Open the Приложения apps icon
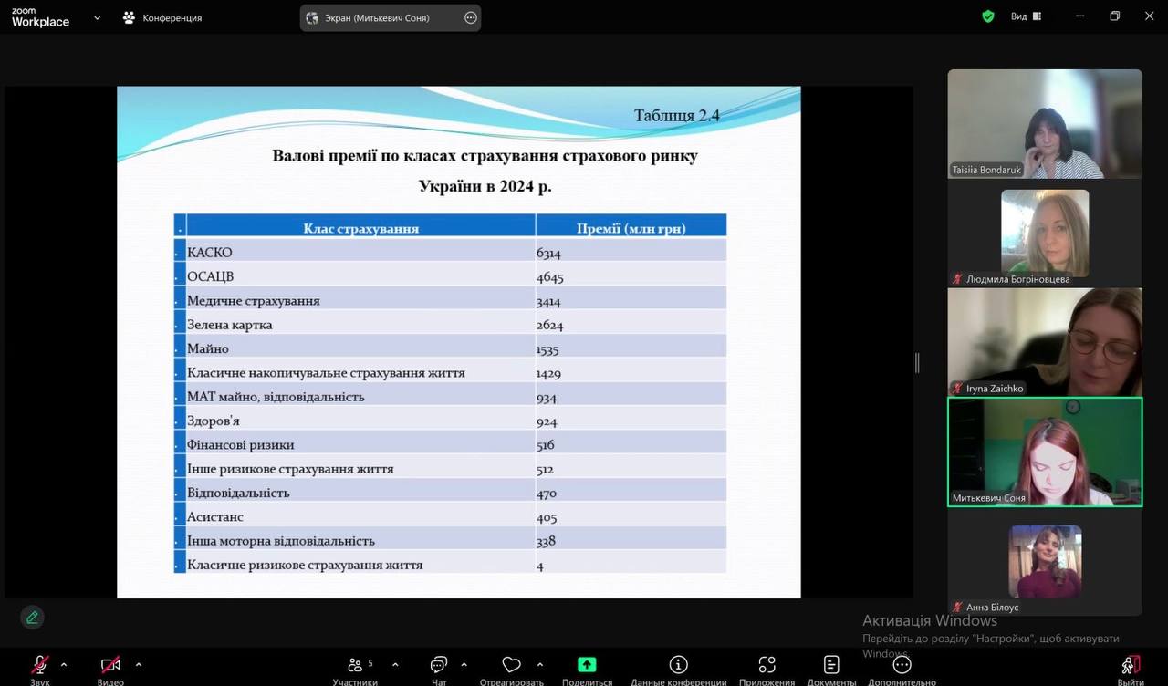1168x686 pixels. [767, 665]
